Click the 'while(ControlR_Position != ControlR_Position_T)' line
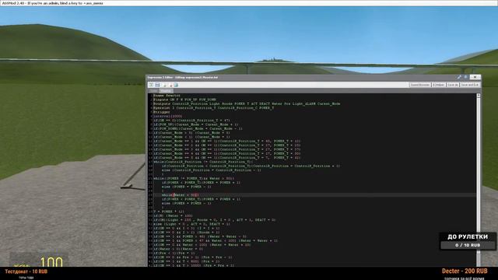The image size is (498, 280). tap(203, 162)
